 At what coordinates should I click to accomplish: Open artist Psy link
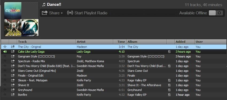point(79,56)
